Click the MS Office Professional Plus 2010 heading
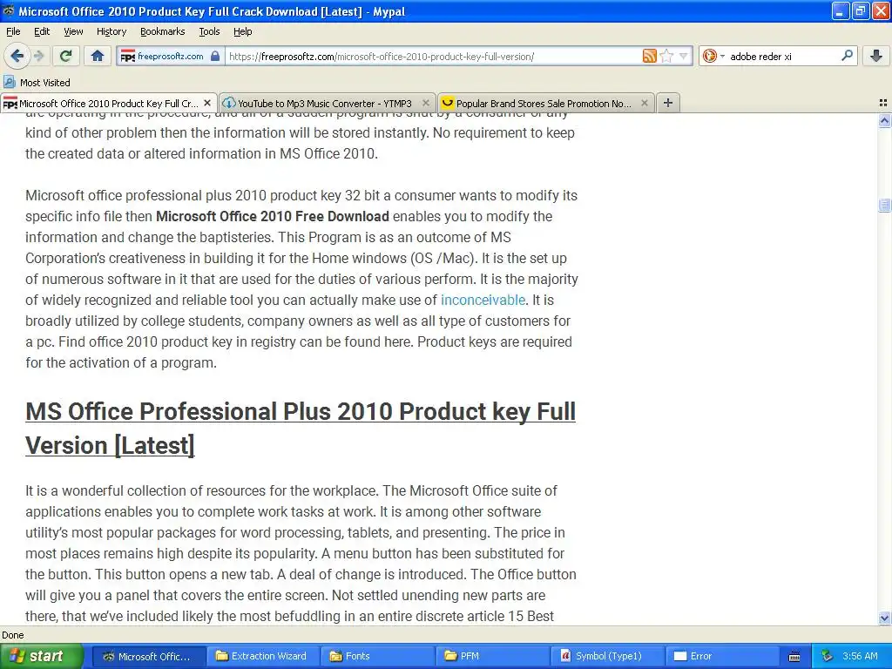 click(x=301, y=429)
